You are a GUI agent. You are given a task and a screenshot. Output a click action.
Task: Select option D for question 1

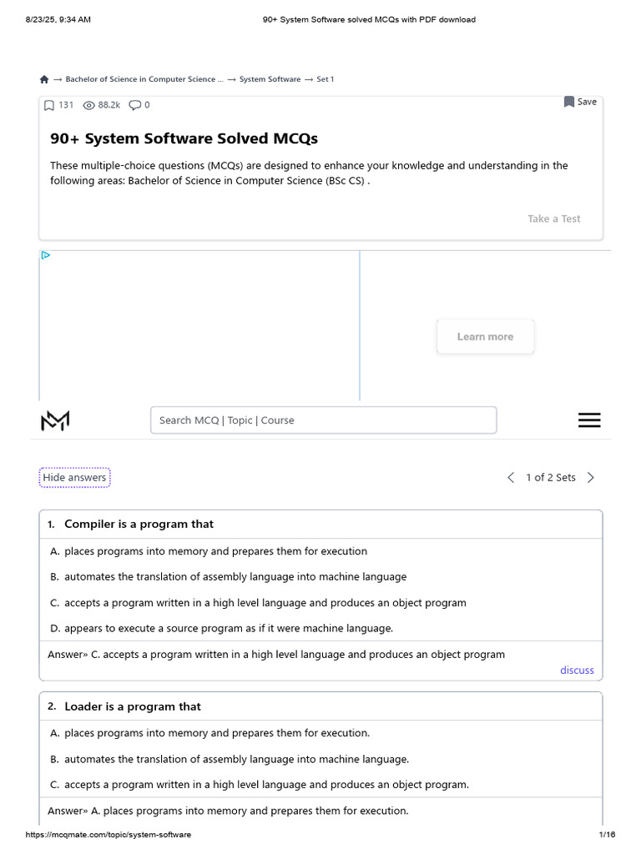point(228,628)
